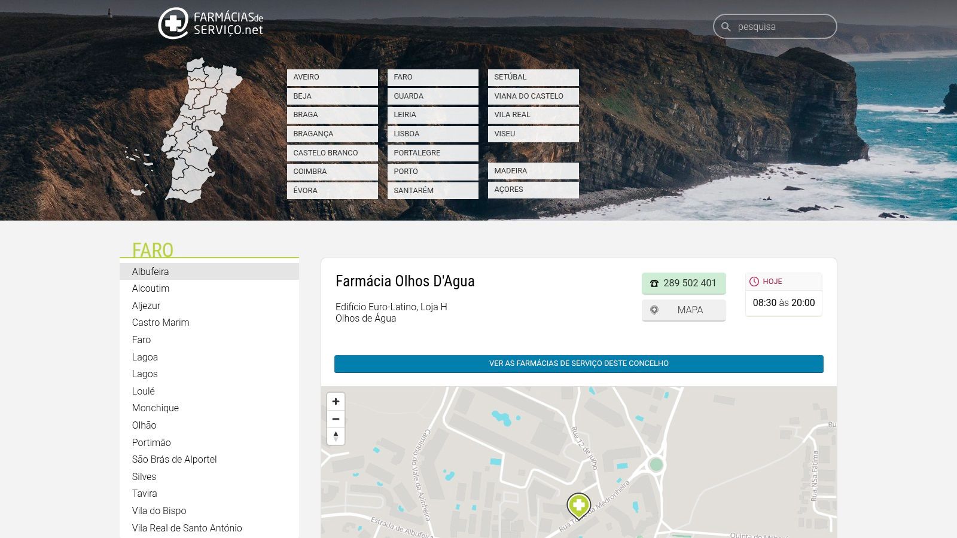Click the Farmácias de Serviço logo icon
Viewport: 957px width, 538px height.
(x=173, y=23)
